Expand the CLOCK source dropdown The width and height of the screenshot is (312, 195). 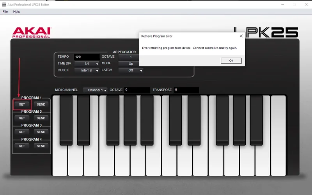click(87, 71)
